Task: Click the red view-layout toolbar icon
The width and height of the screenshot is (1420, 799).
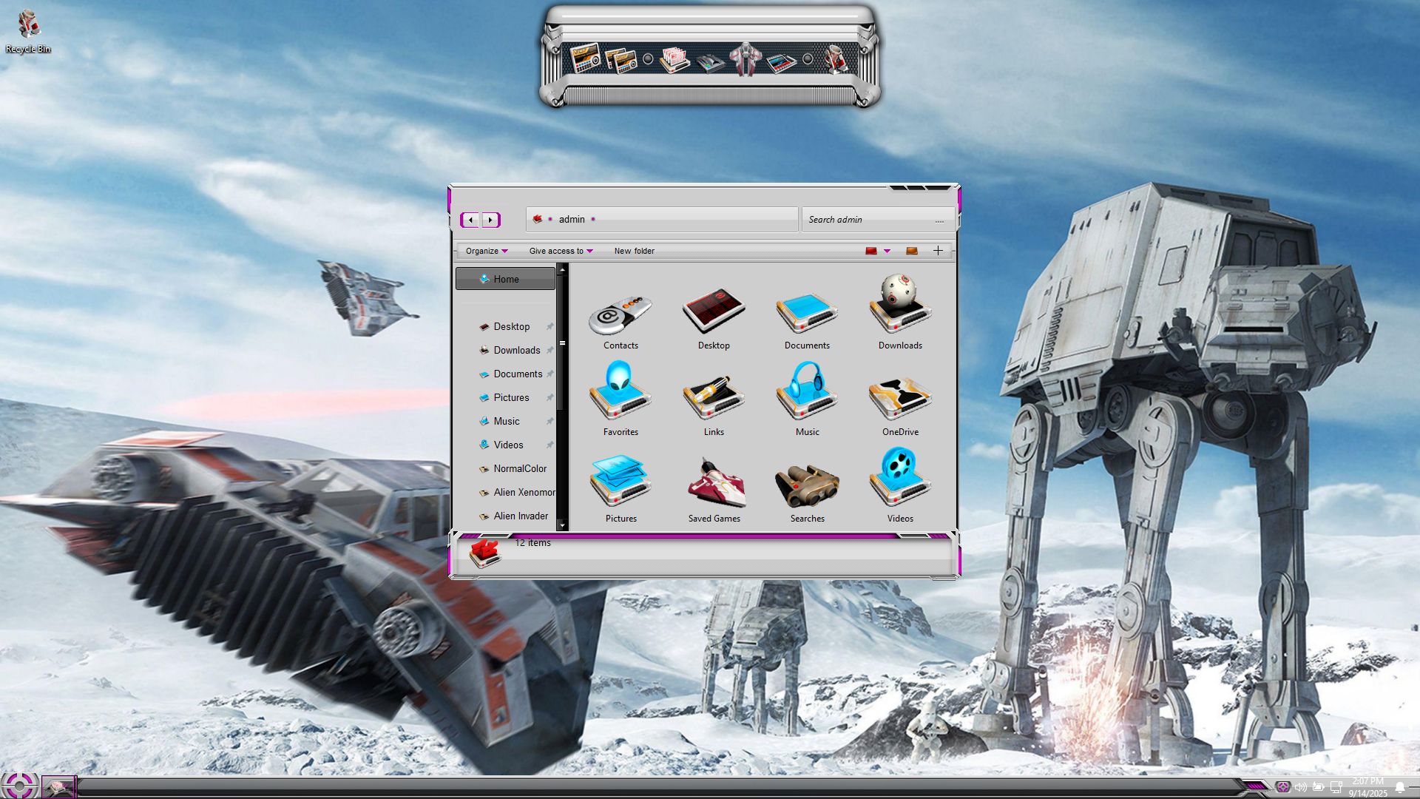Action: coord(871,251)
